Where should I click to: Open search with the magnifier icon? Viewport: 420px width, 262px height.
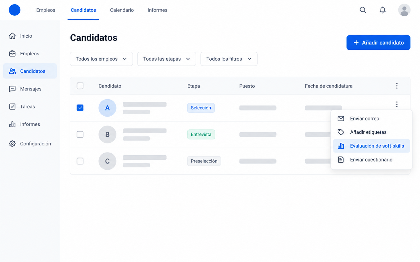363,10
